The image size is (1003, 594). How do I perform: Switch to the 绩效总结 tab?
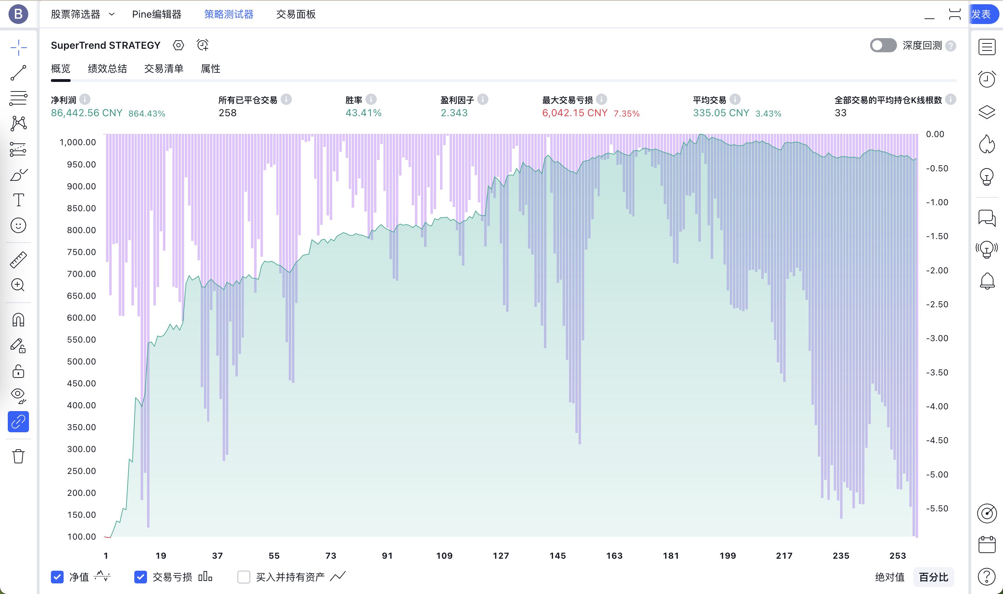pos(107,69)
